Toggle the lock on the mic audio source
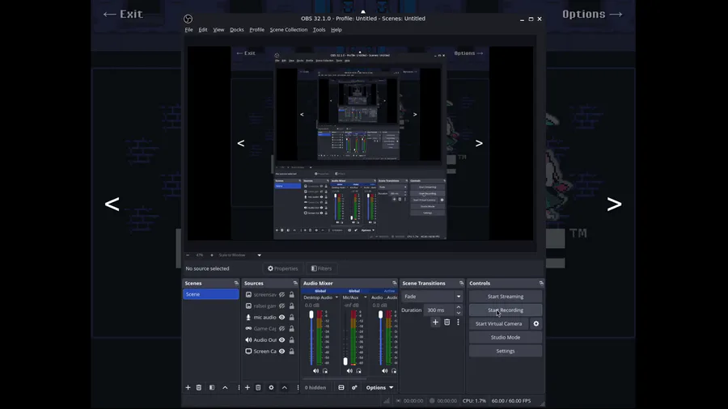This screenshot has width=728, height=409. [291, 317]
